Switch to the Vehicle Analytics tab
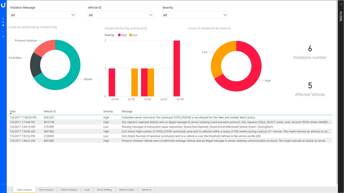Image resolution: width=344 pixels, height=193 pixels. (x=69, y=190)
